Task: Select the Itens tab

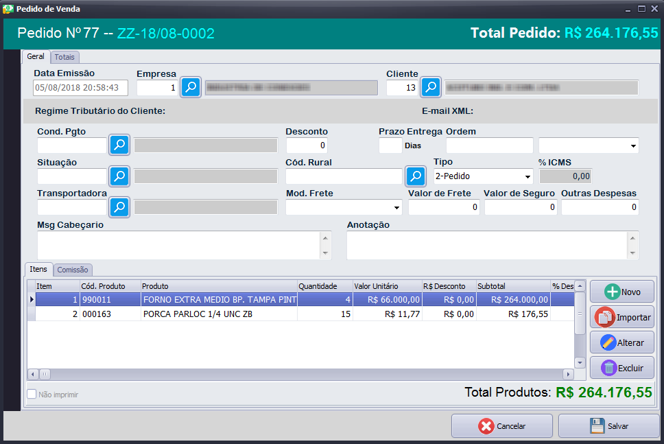Action: 38,270
